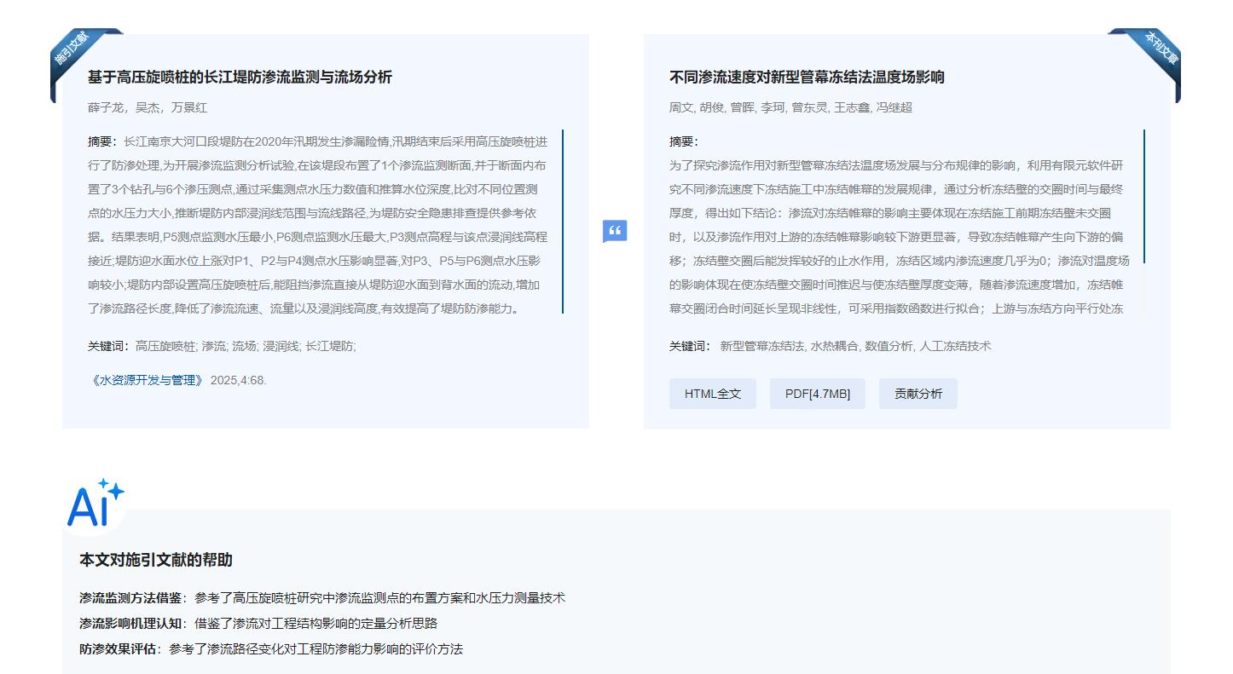1233x674 pixels.
Task: Click the 施引文献 corner ribbon badge
Action: click(73, 50)
